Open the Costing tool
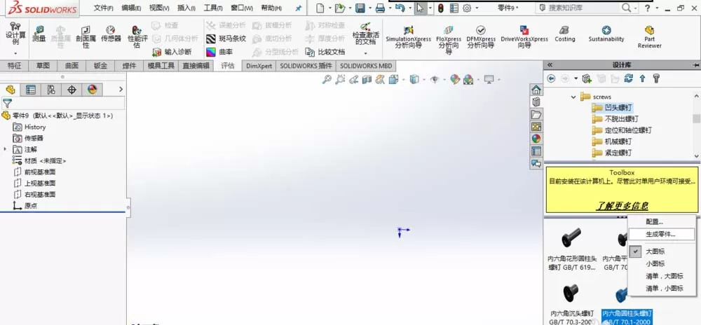Screen dimensions: 701x325 click(x=564, y=34)
